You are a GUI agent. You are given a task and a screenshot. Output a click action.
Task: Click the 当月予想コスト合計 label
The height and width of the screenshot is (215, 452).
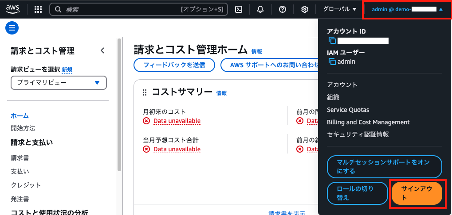171,140
